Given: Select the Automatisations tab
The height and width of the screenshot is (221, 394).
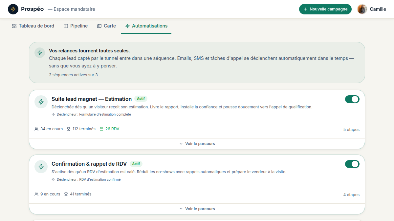Looking at the screenshot, I should tap(146, 26).
